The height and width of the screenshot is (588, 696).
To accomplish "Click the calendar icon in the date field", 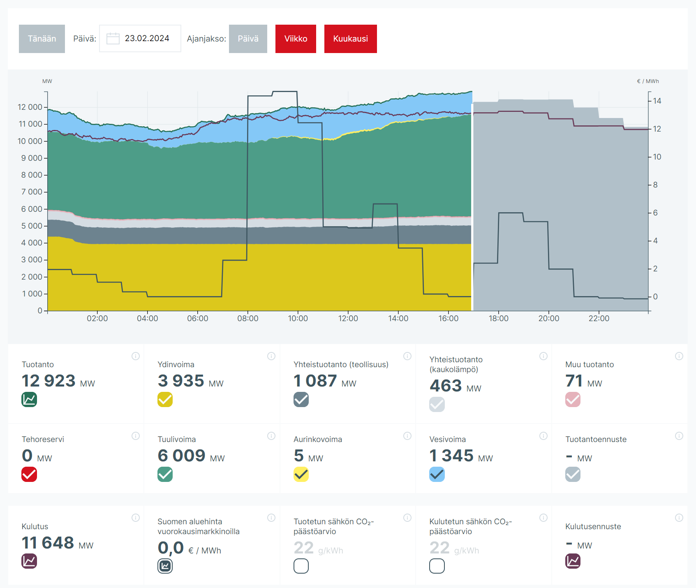I will point(113,39).
